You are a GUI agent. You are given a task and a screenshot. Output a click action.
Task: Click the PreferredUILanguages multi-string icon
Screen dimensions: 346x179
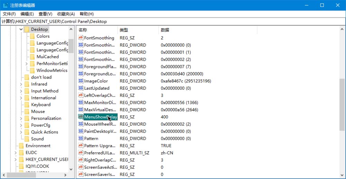81,153
